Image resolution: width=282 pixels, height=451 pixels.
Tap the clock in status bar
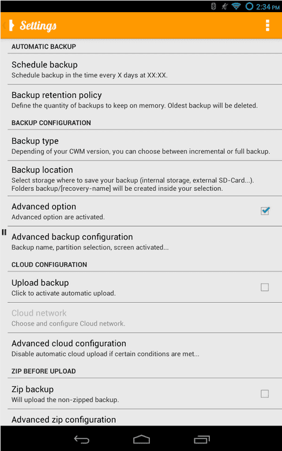[x=268, y=6]
